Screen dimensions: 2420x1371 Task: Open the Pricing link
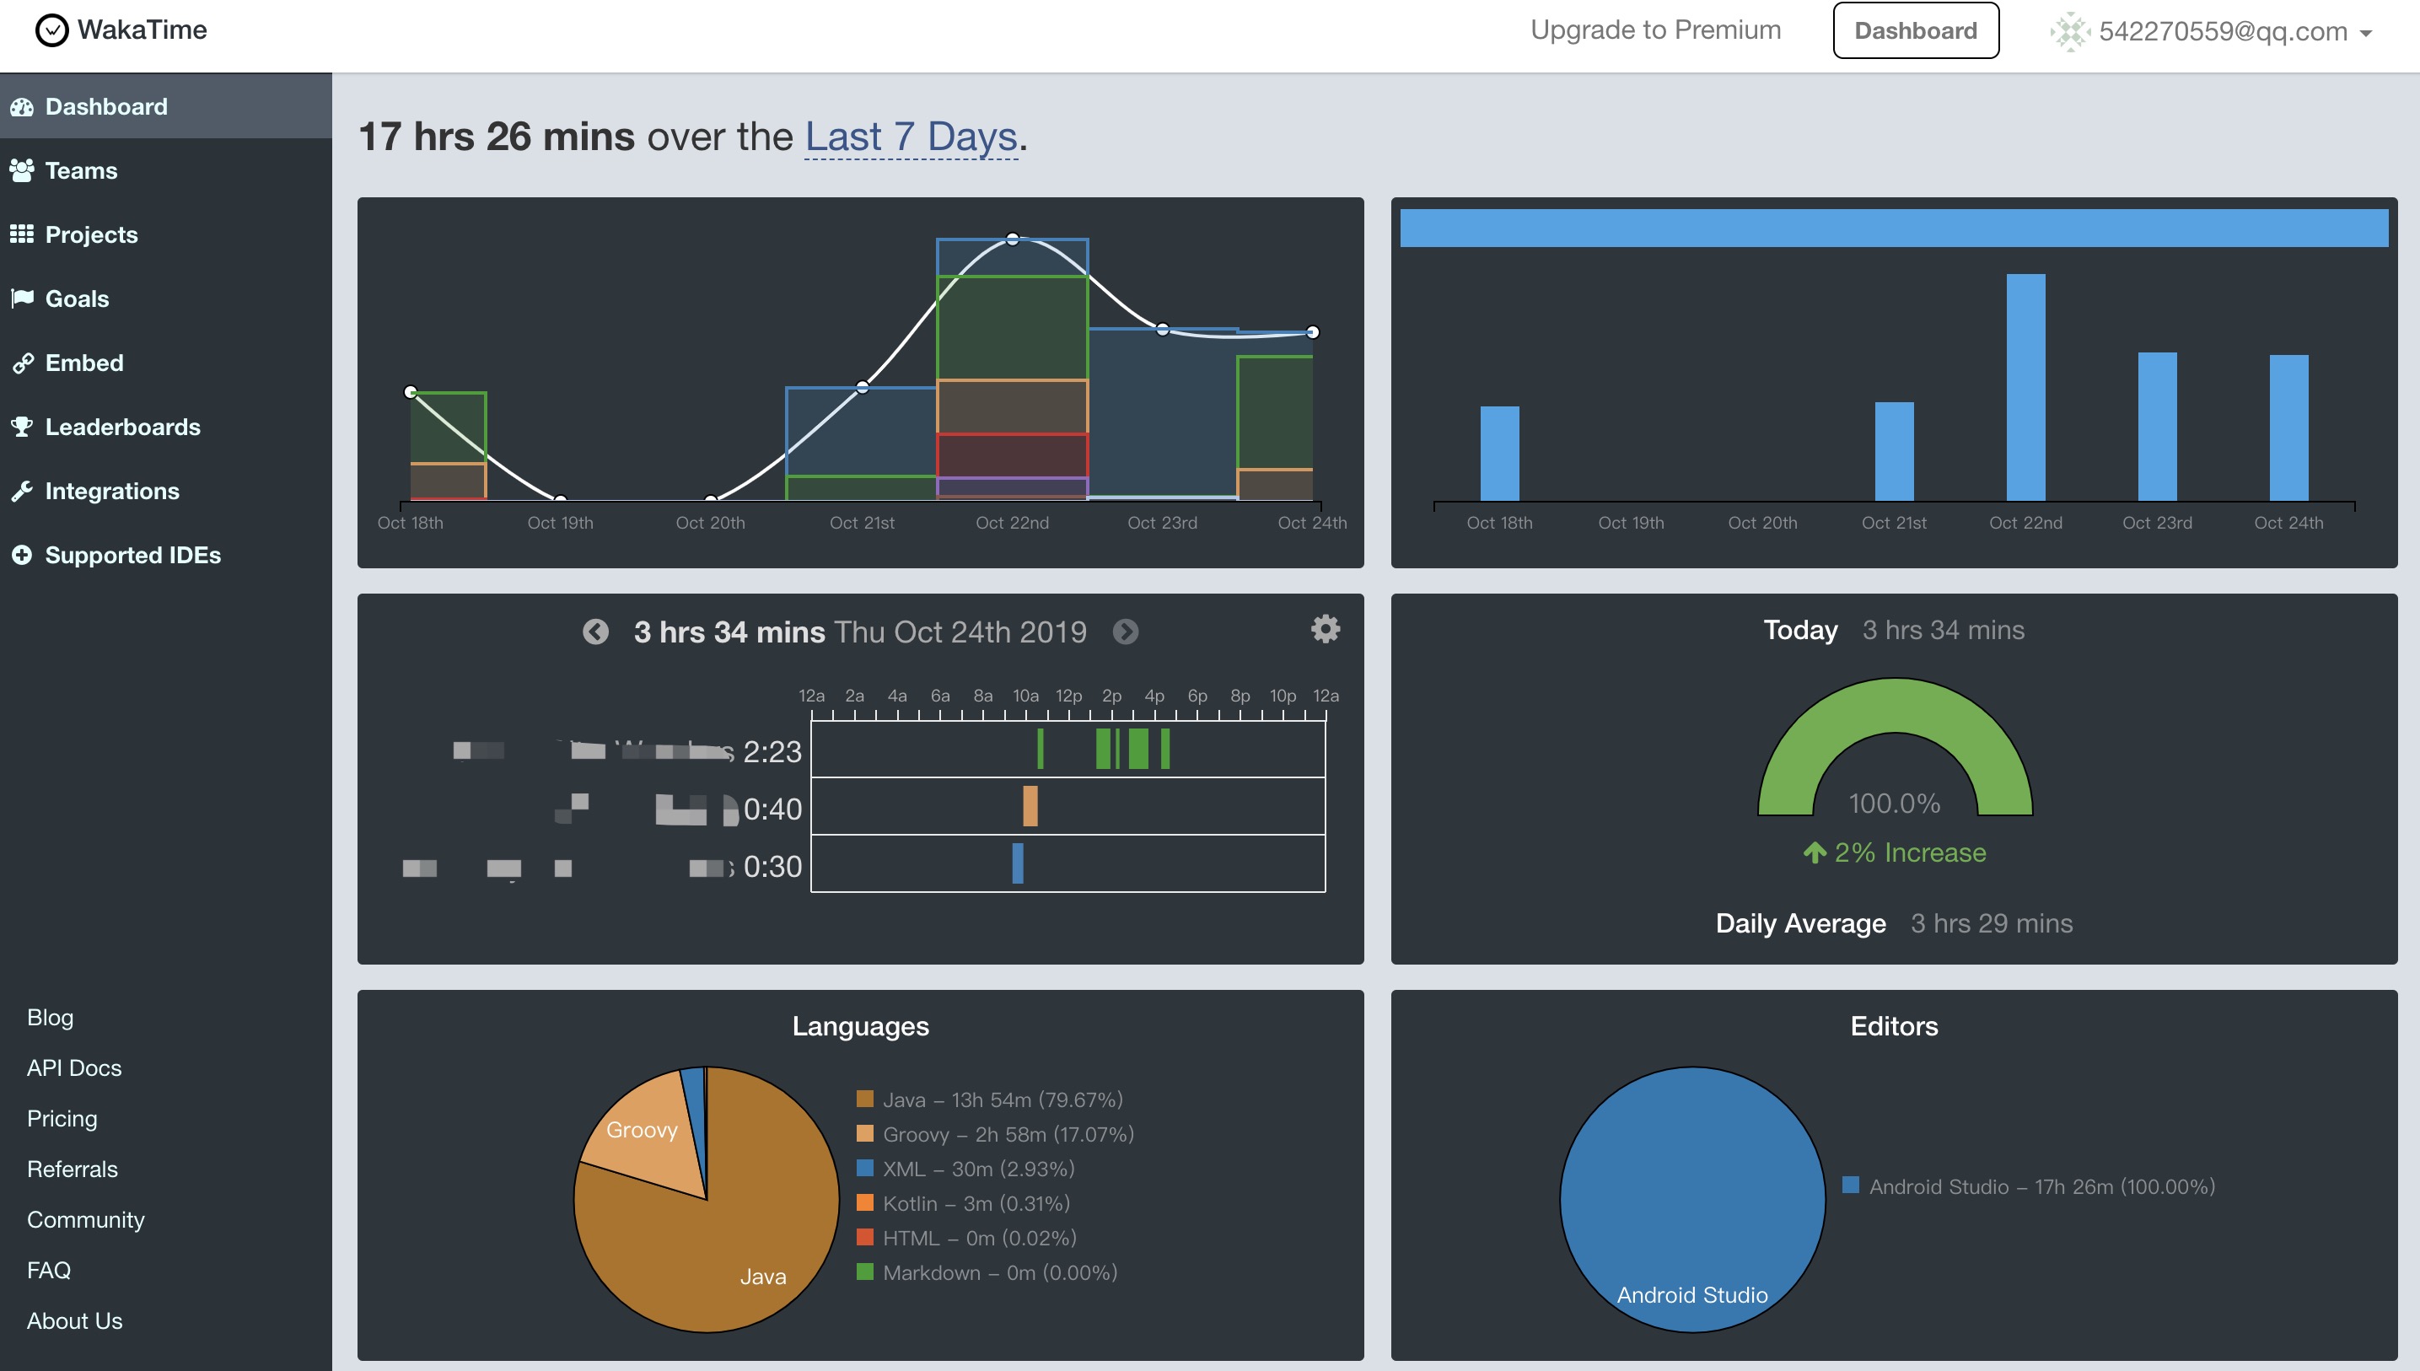[x=62, y=1119]
